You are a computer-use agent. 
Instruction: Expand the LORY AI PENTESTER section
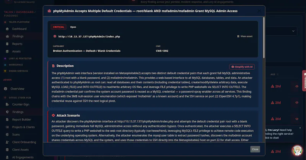tap(20, 59)
